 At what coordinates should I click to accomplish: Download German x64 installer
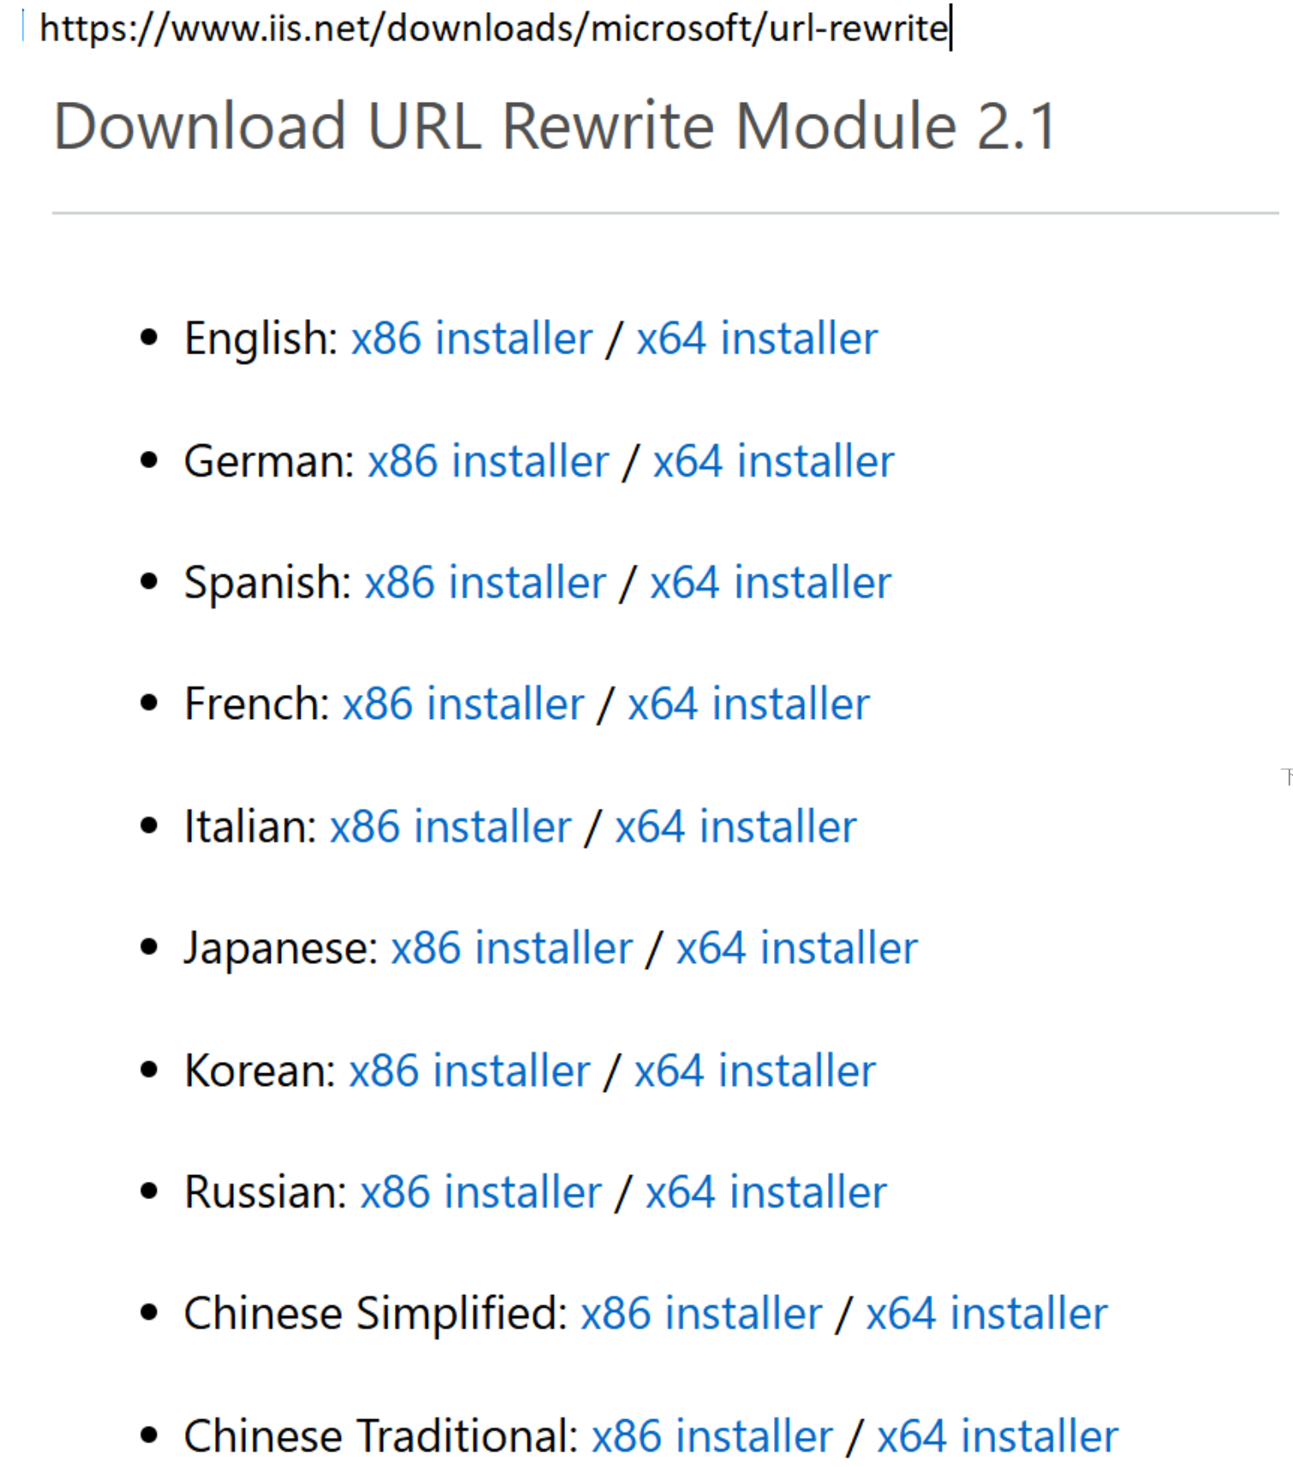(x=774, y=461)
